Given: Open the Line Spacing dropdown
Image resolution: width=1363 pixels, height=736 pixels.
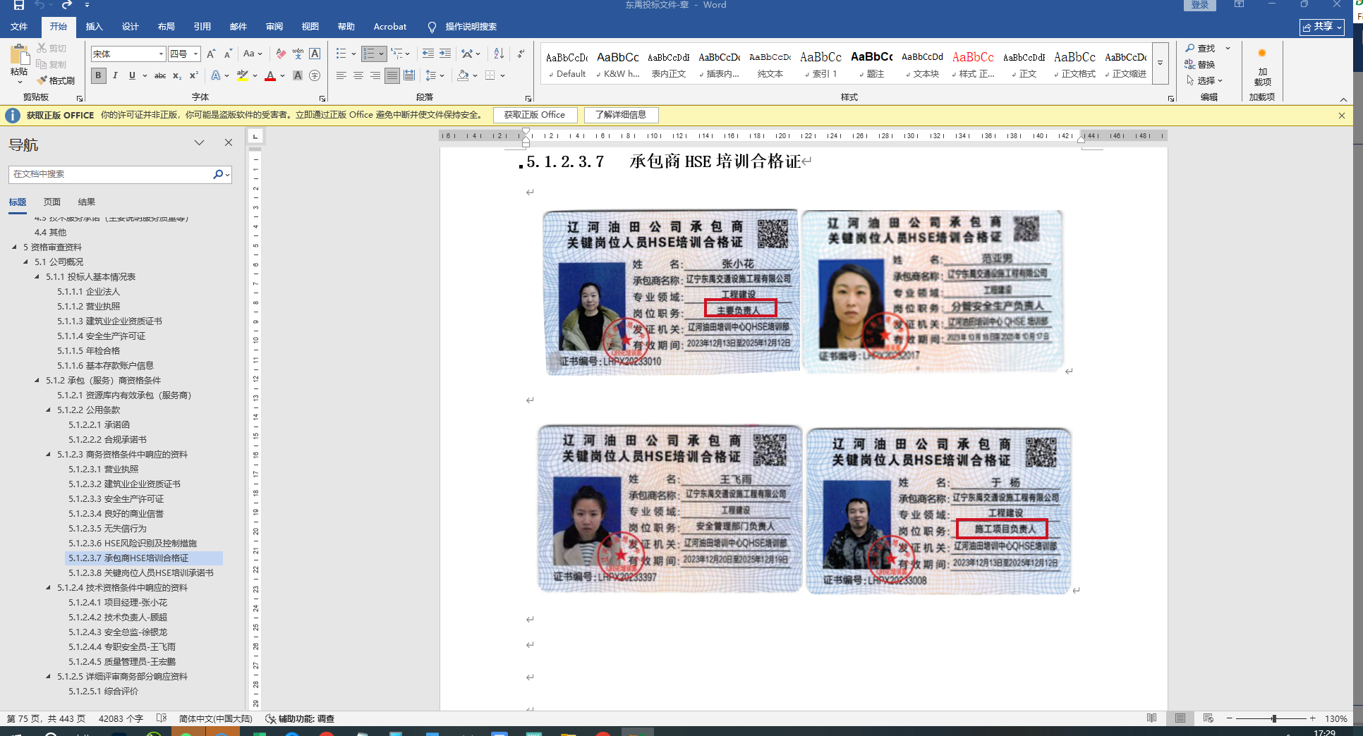Looking at the screenshot, I should [435, 75].
